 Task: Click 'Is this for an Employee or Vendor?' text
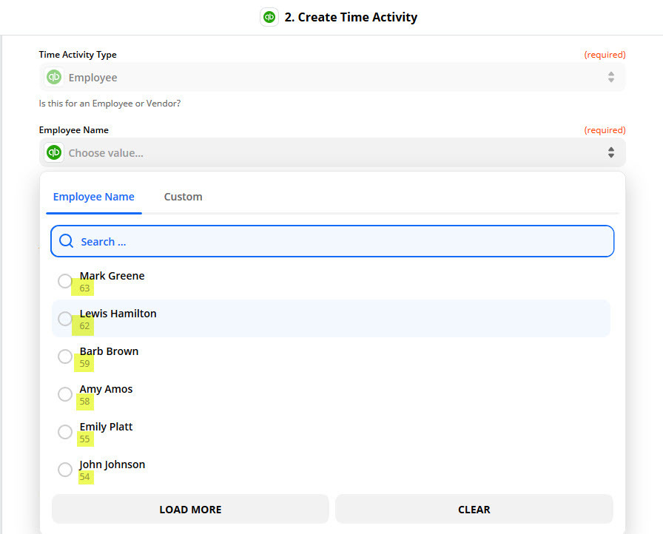[x=110, y=104]
